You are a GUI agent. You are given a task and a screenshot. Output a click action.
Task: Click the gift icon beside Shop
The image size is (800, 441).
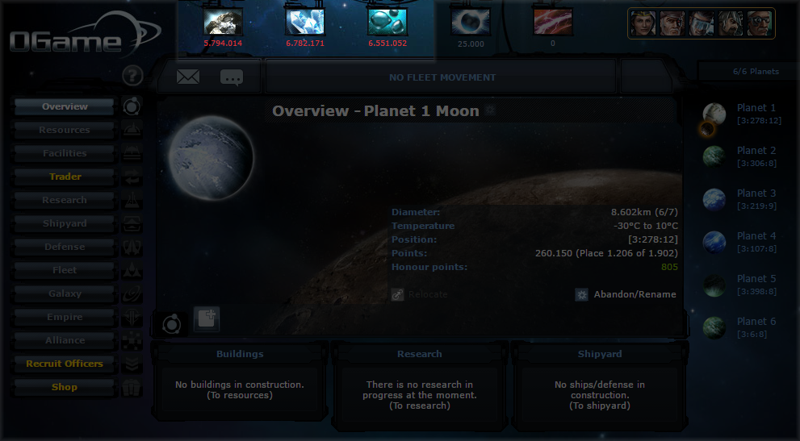point(132,387)
